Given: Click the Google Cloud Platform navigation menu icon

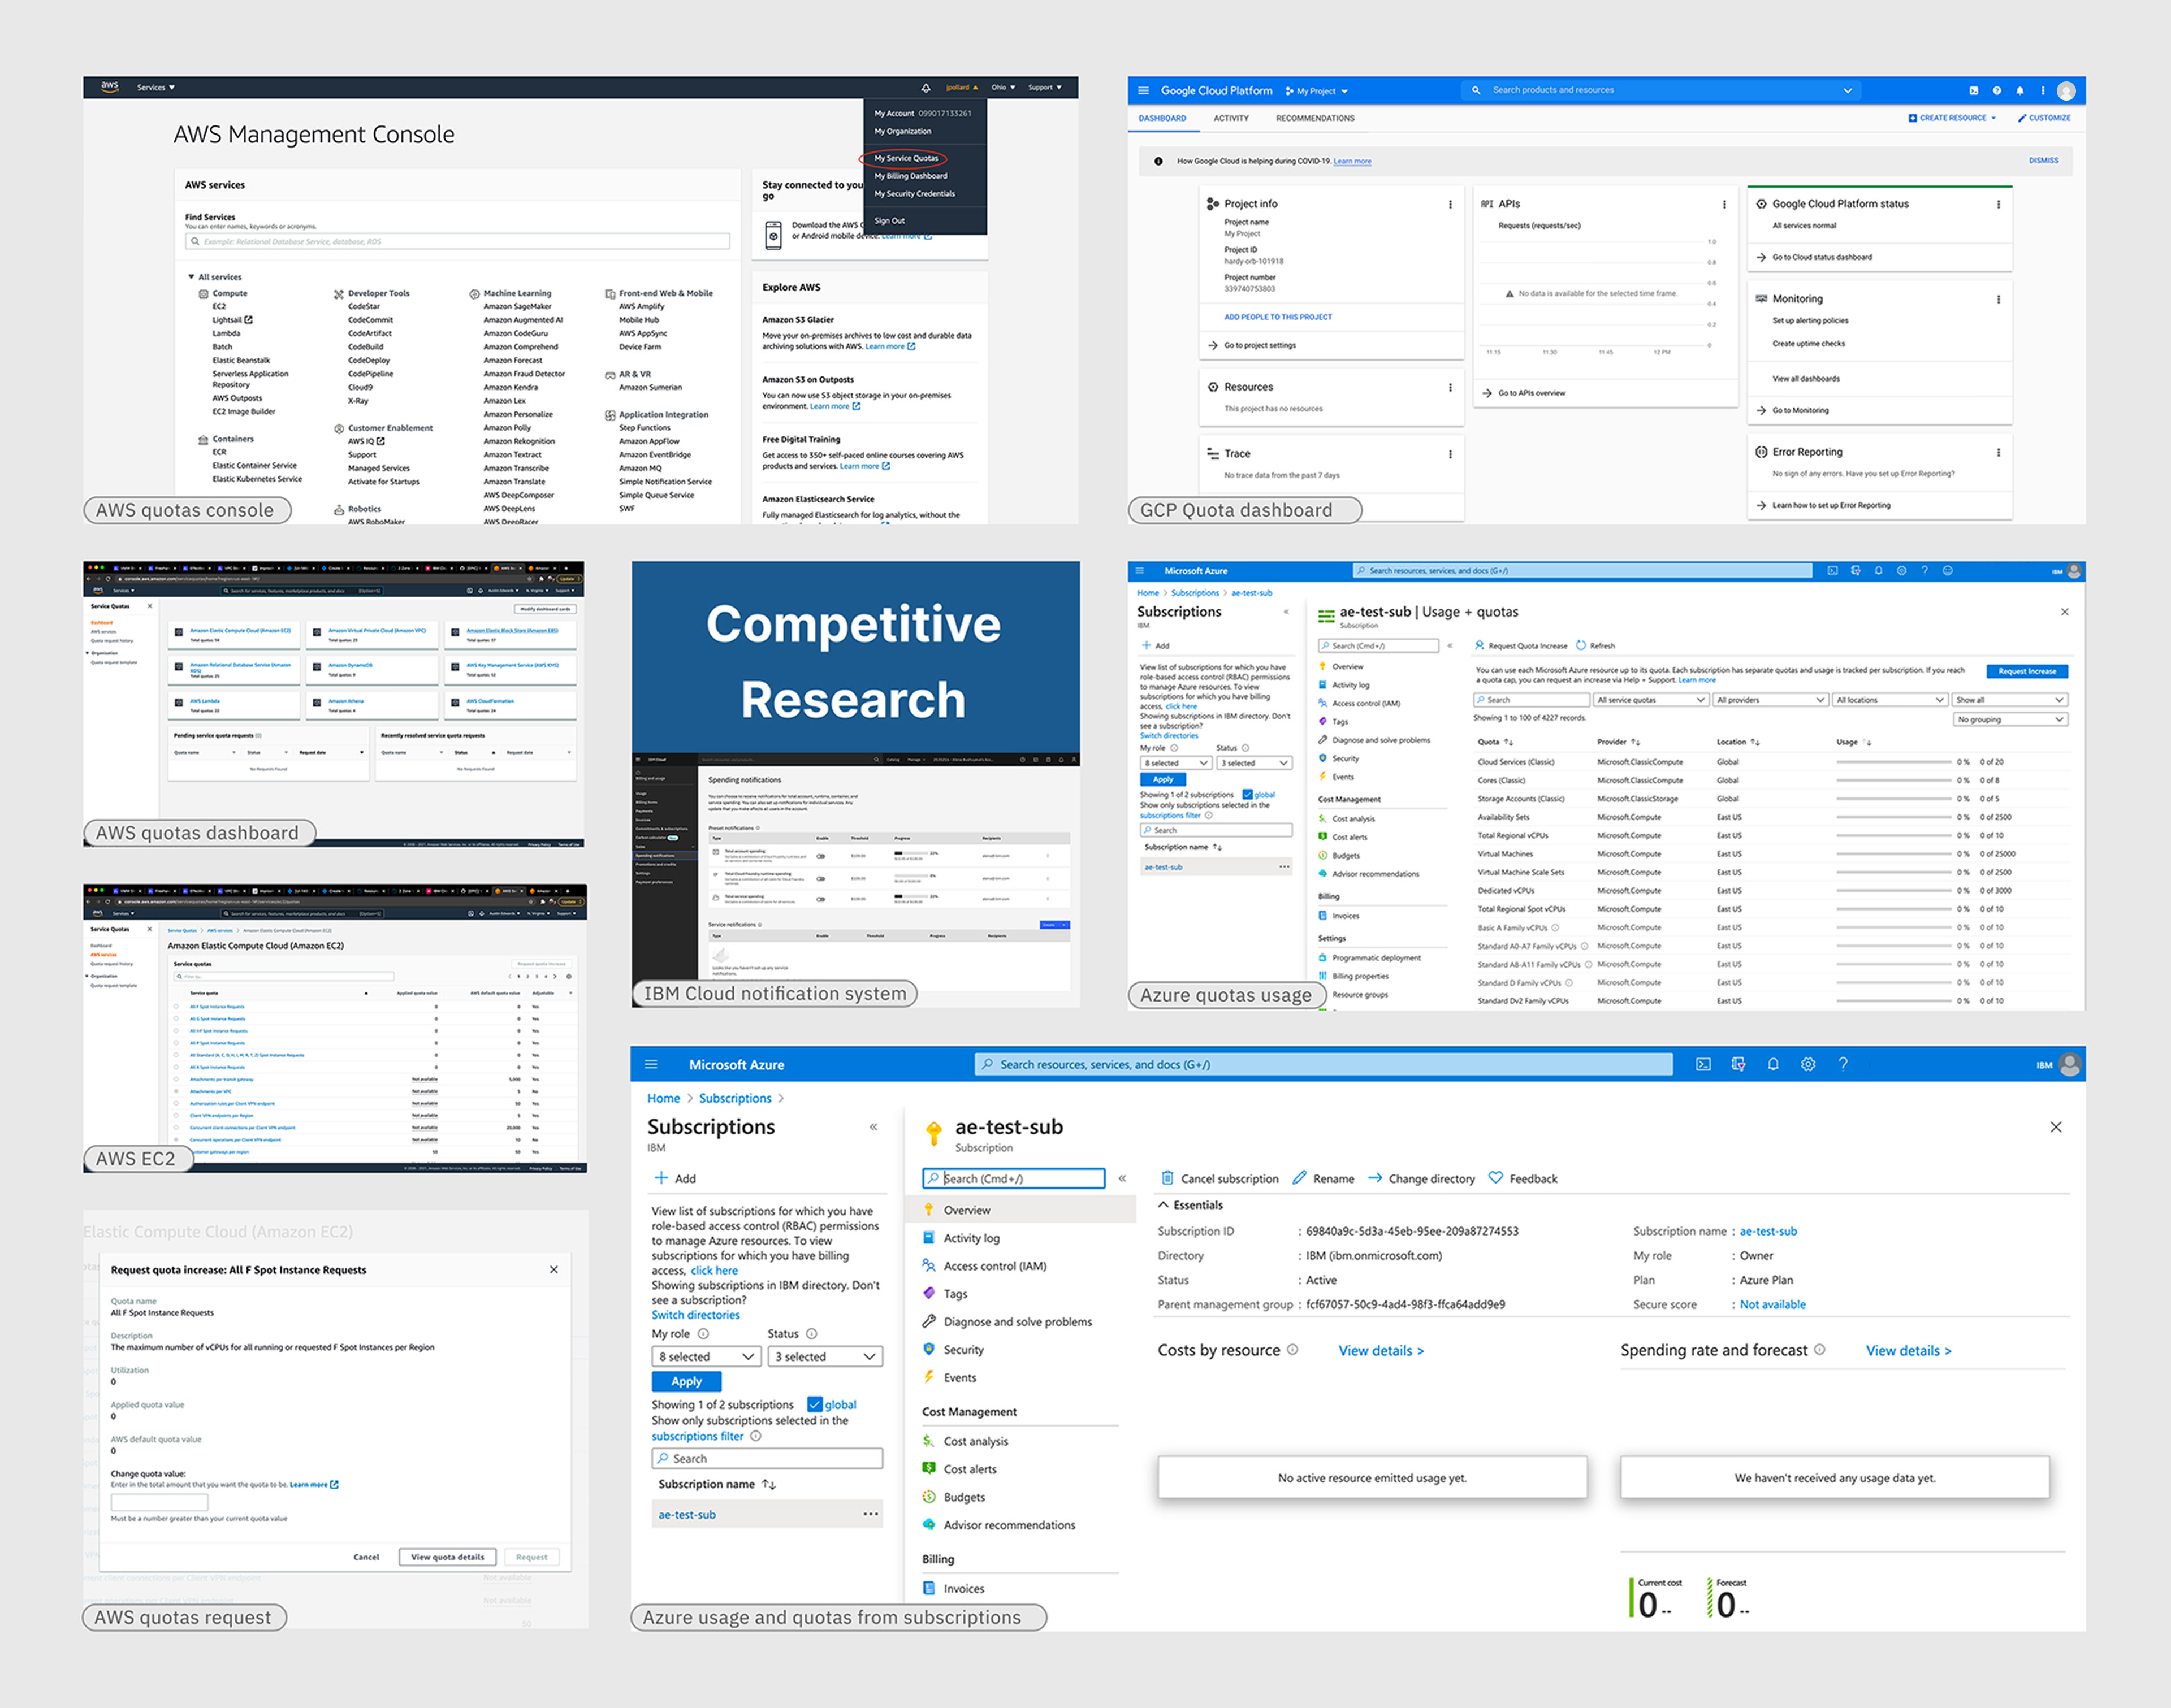Looking at the screenshot, I should pos(1144,90).
